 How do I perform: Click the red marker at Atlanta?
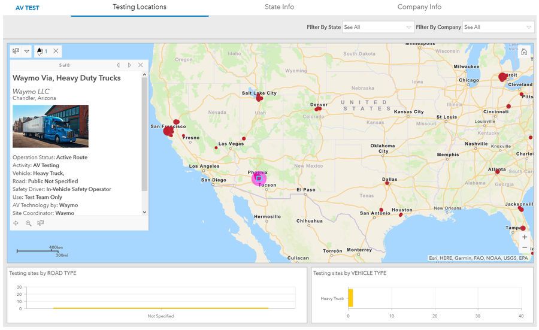(x=497, y=171)
